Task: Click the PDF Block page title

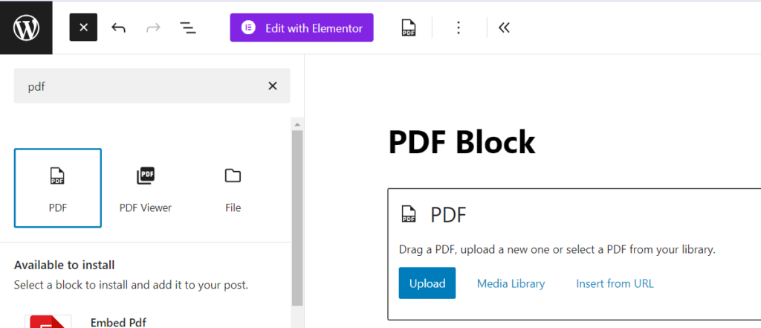Action: pos(462,142)
